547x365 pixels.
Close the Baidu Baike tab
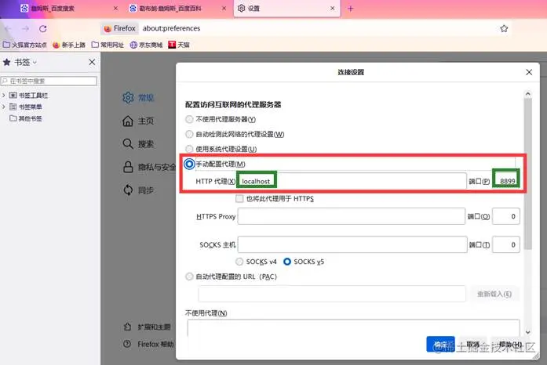click(x=224, y=8)
